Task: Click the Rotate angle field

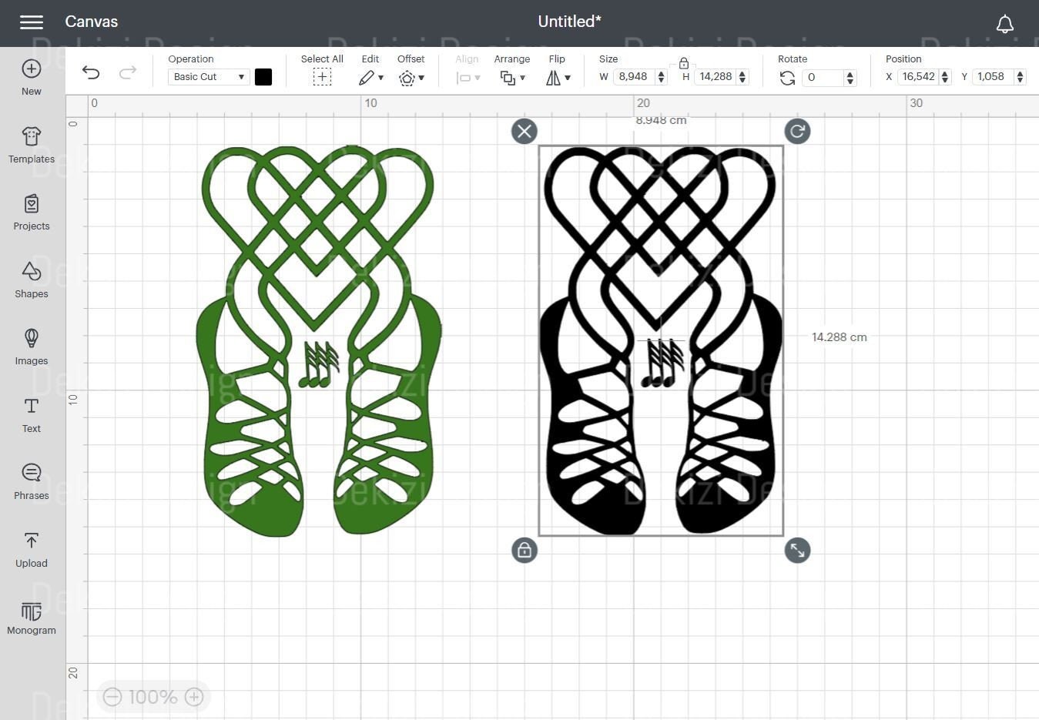Action: [x=823, y=77]
